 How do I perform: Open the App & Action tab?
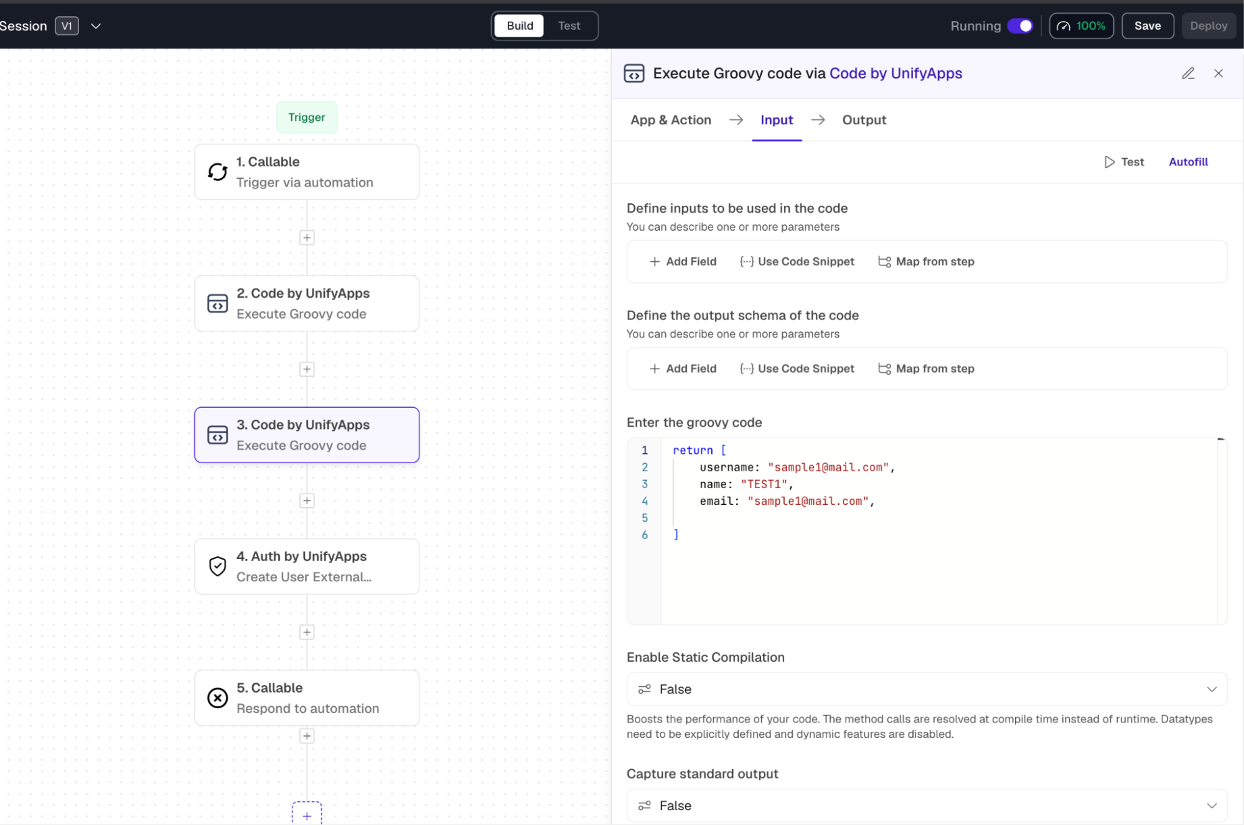click(x=670, y=120)
